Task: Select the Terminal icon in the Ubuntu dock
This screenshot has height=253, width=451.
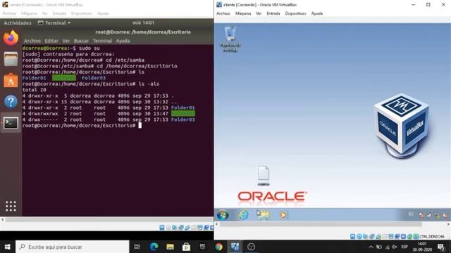Action: coord(11,123)
